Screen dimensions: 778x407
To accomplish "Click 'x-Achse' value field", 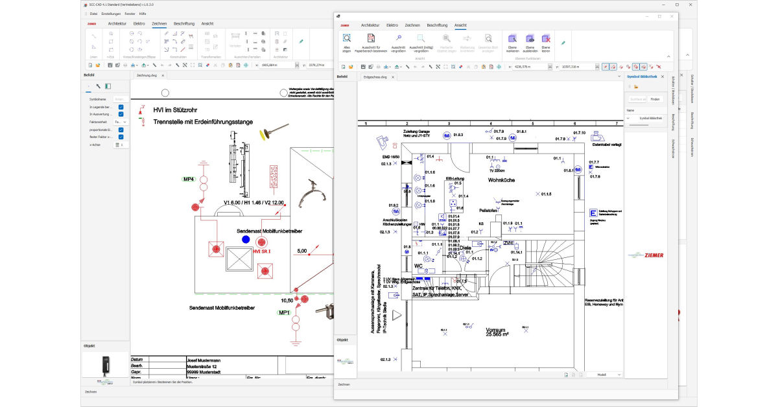I will [x=120, y=145].
